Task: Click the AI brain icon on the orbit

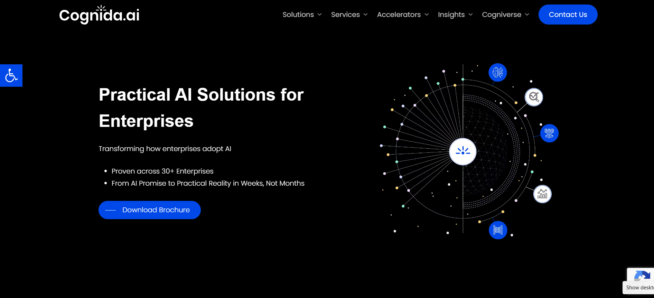Action: [x=497, y=73]
